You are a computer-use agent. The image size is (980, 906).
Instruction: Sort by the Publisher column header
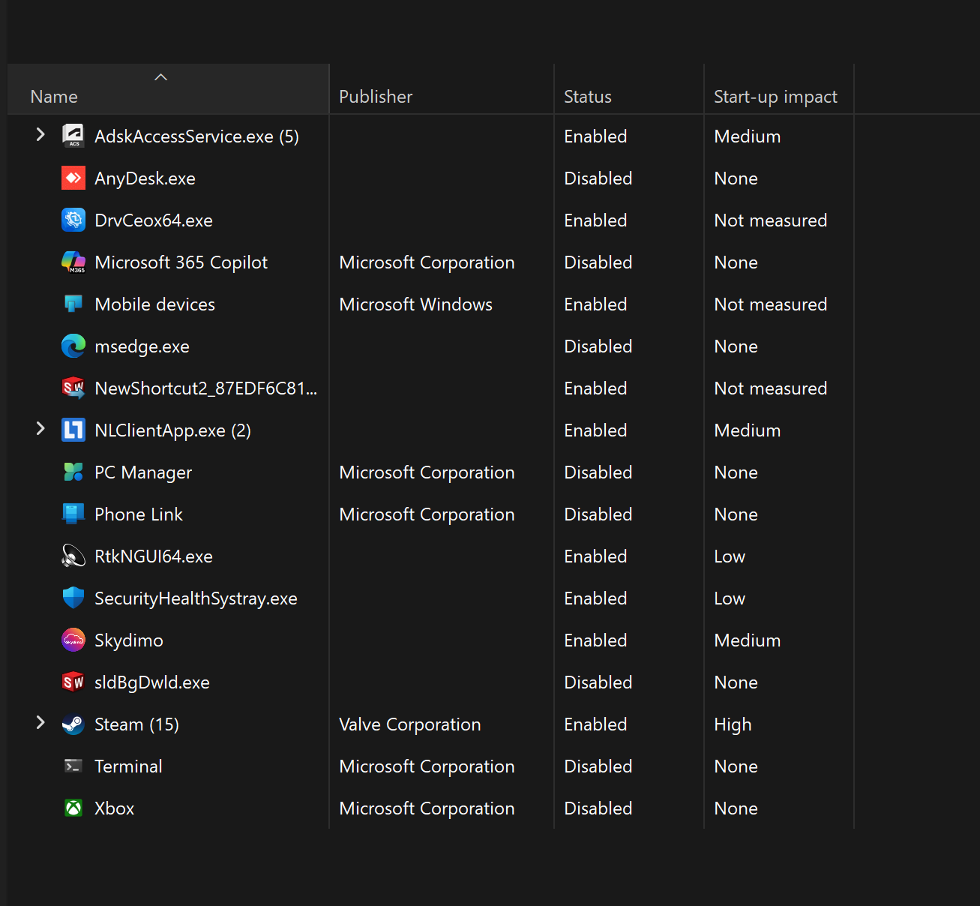[x=376, y=97]
